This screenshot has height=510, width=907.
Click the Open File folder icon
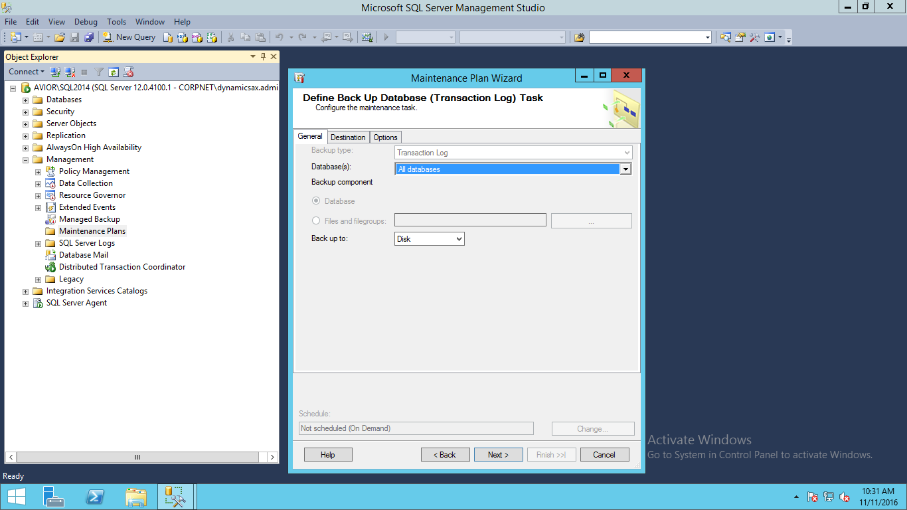[x=60, y=37]
